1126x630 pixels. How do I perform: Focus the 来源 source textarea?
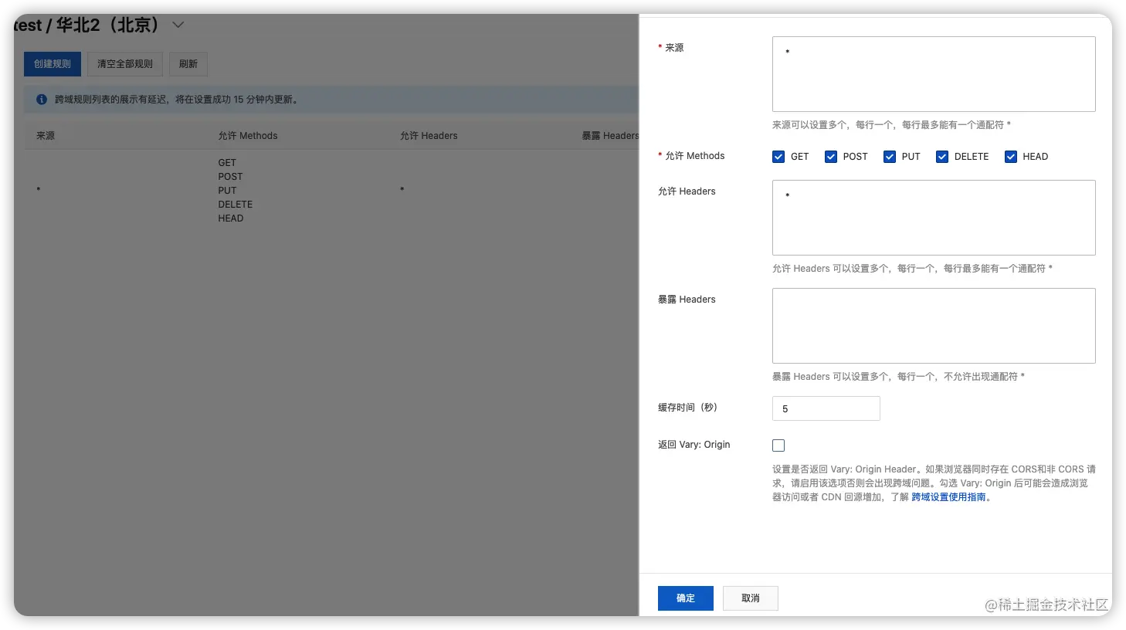tap(934, 74)
